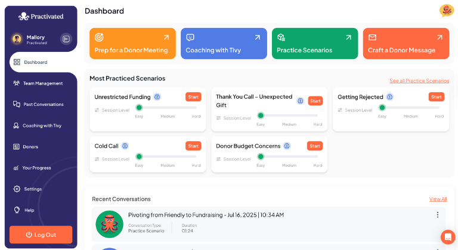This screenshot has height=250, width=458.
Task: Set Unrestricted Funding level slider to Medium
Action: coord(168,108)
